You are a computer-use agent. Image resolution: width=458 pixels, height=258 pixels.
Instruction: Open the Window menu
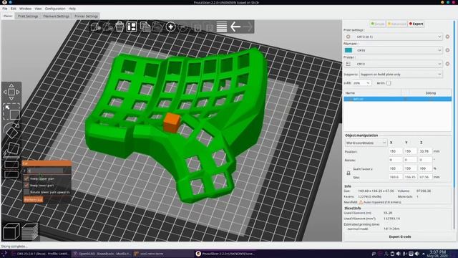(26, 9)
